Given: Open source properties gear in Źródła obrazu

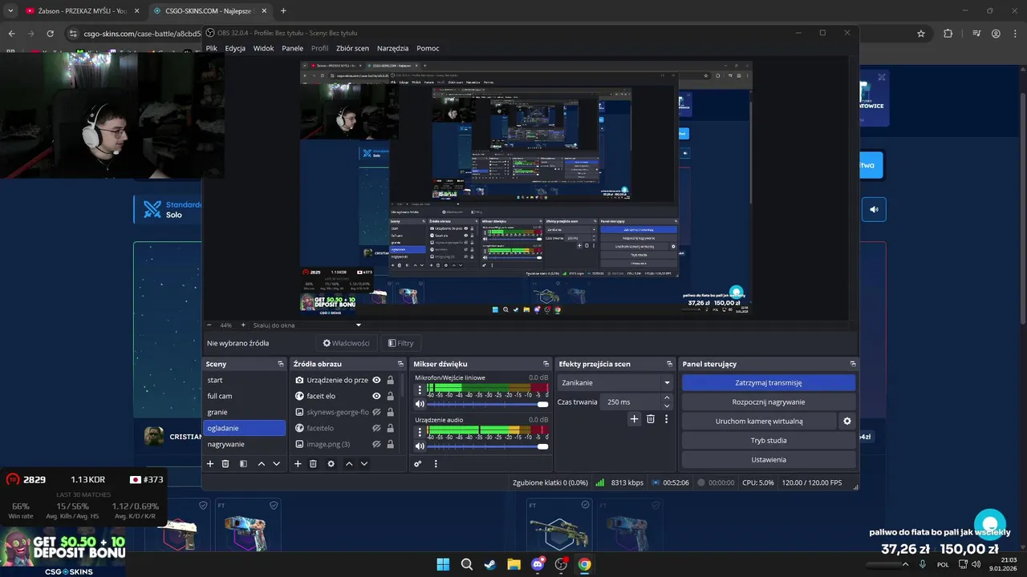Looking at the screenshot, I should [x=331, y=464].
